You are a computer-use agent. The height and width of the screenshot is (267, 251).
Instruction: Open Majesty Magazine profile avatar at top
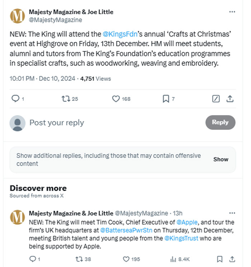(18, 16)
